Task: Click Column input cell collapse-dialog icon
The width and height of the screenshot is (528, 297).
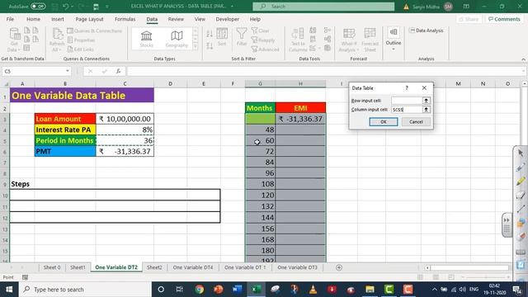Action: tap(426, 110)
